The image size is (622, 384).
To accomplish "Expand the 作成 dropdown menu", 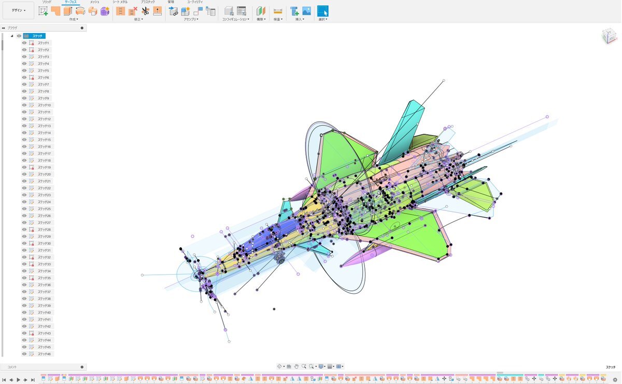I will tap(74, 19).
